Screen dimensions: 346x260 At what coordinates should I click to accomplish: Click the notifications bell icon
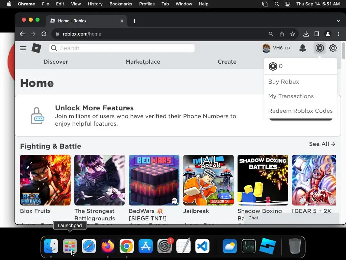(302, 48)
